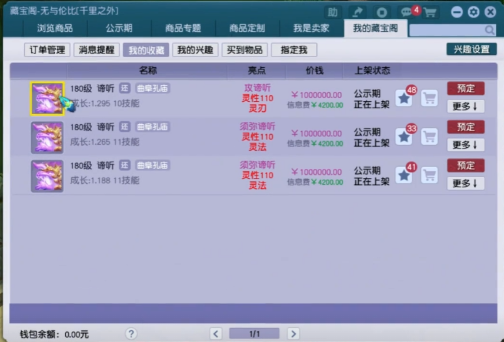504x342 pixels.
Task: Click the question mark beside wallet balance
Action: pyautogui.click(x=131, y=334)
